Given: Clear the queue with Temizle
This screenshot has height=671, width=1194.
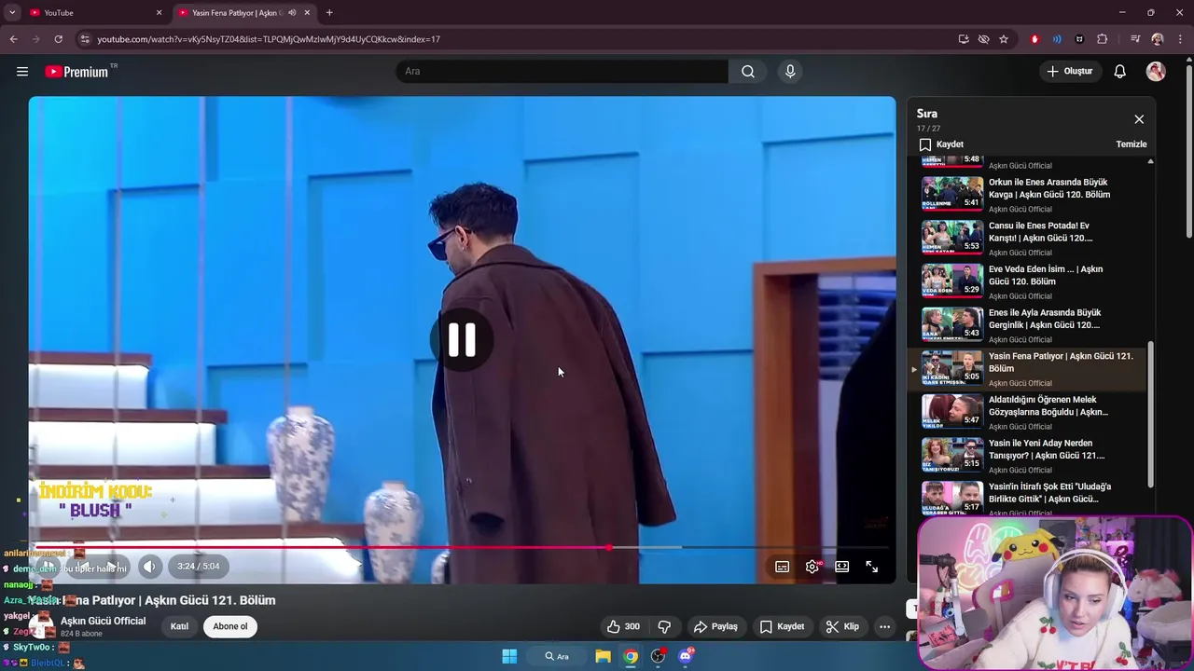Looking at the screenshot, I should (x=1132, y=144).
